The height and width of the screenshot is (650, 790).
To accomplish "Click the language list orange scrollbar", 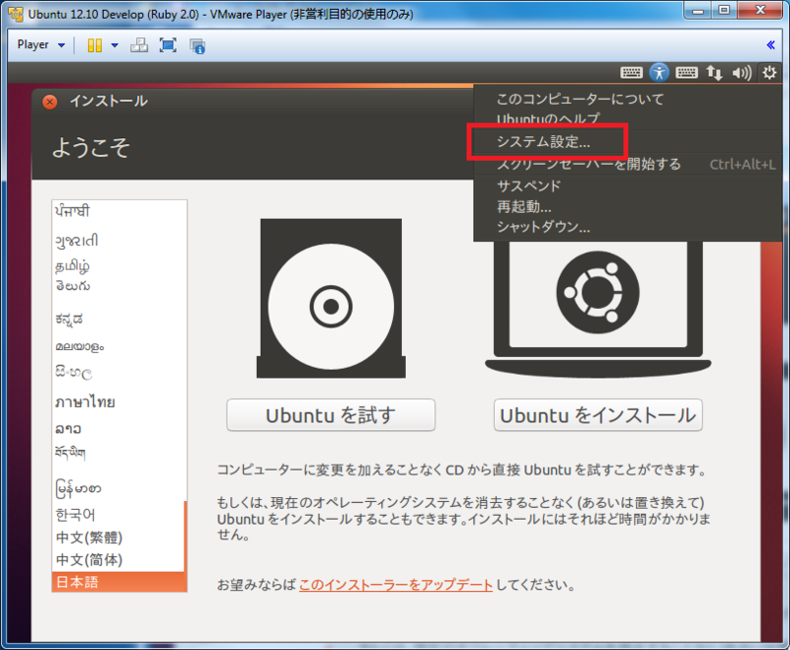I will [186, 545].
